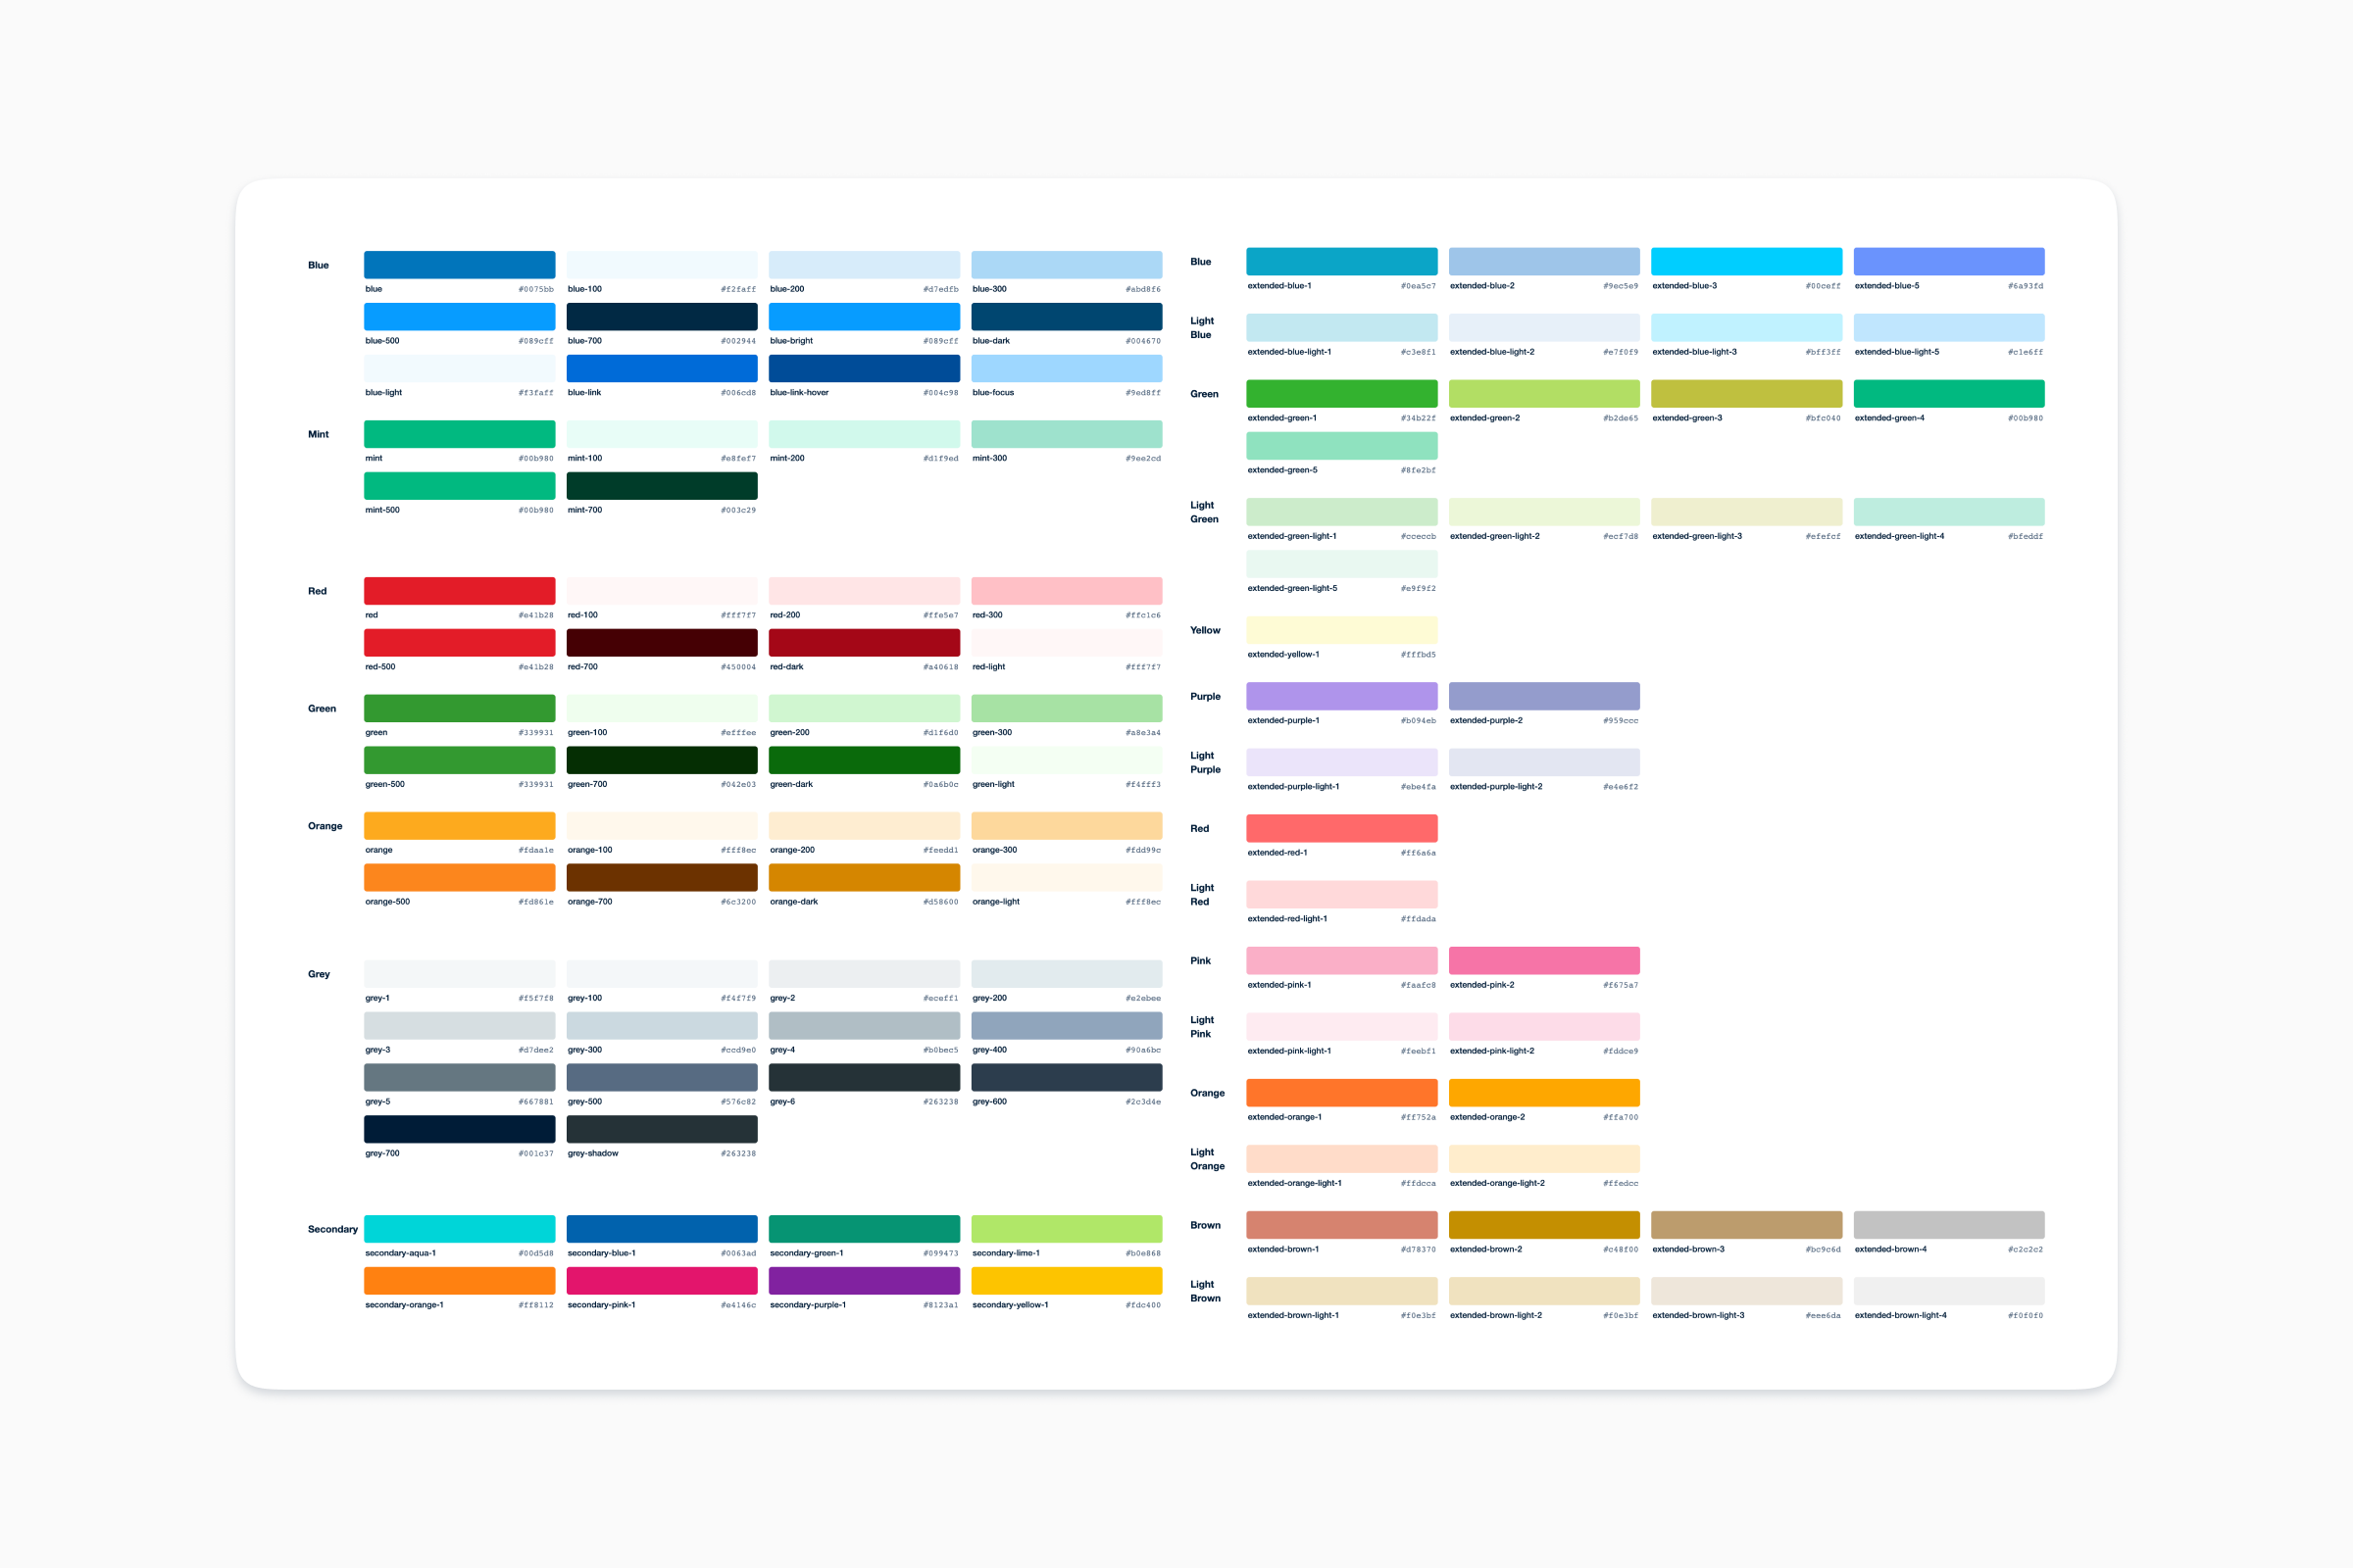Select the mint-700 dark green swatch
This screenshot has width=2353, height=1568.
tap(661, 486)
